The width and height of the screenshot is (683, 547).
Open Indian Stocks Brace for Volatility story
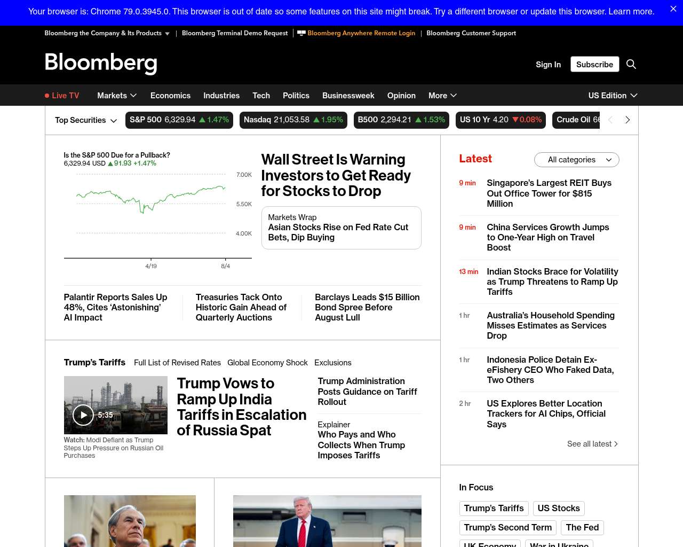pos(552,282)
